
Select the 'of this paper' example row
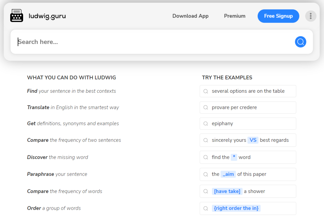pos(252,174)
